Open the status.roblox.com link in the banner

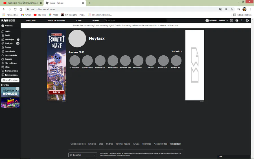169,25
